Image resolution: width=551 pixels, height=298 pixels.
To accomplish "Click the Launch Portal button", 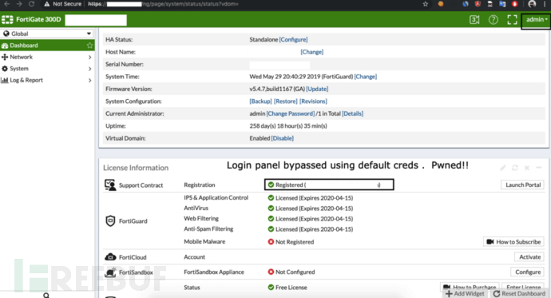I will point(522,185).
